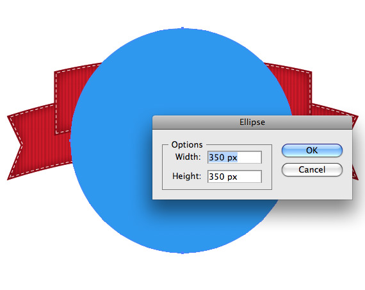The image size is (365, 290).
Task: Click the V-shaped notch of left ribbon
Action: pyautogui.click(x=20, y=146)
